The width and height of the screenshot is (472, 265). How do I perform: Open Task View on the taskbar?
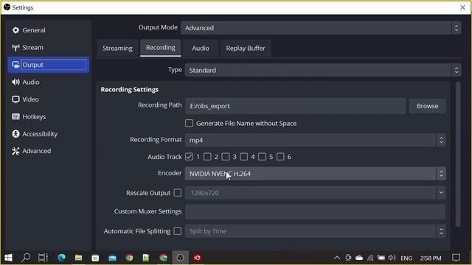point(43,258)
